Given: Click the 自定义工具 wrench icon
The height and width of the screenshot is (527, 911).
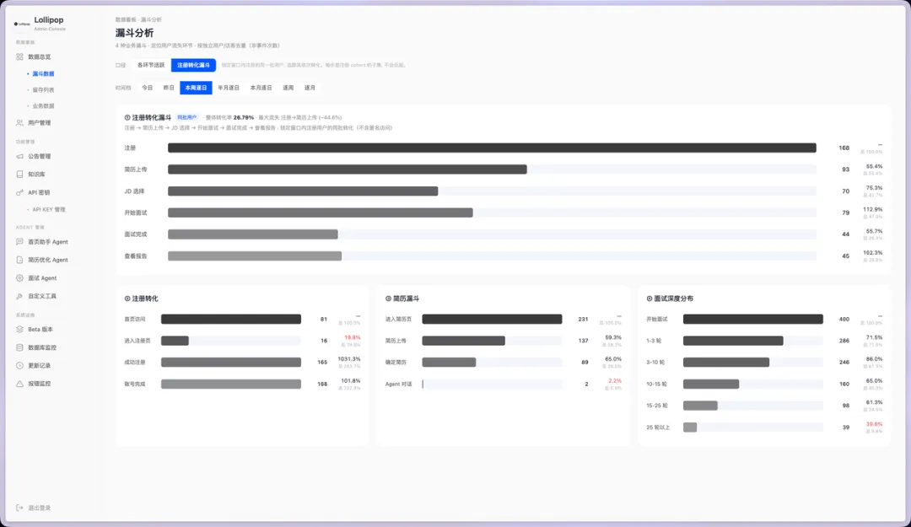Looking at the screenshot, I should tap(19, 296).
